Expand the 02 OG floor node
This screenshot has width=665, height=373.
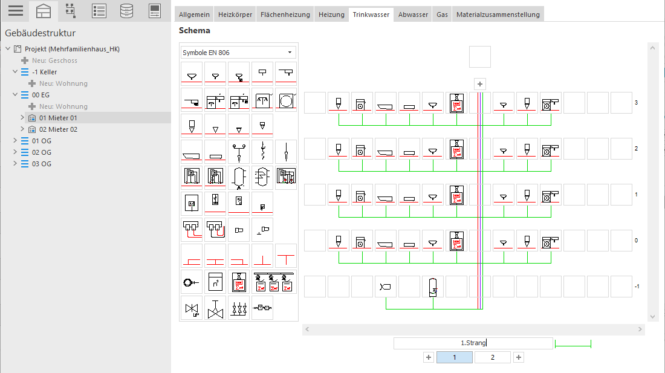pos(15,152)
